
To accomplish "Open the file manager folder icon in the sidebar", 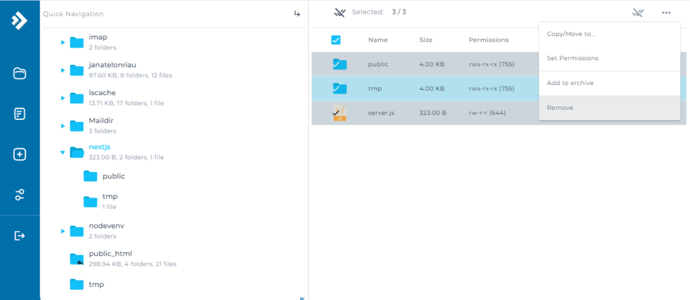I will pyautogui.click(x=20, y=73).
